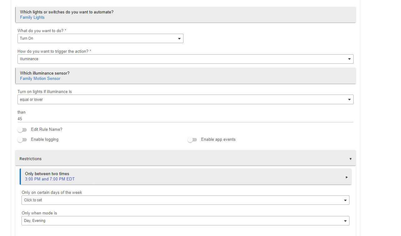Open the equal or lower comparison dropdown
The image size is (401, 236).
coord(185,100)
